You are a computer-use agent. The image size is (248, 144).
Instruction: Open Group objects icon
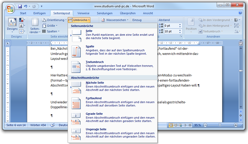point(237,26)
